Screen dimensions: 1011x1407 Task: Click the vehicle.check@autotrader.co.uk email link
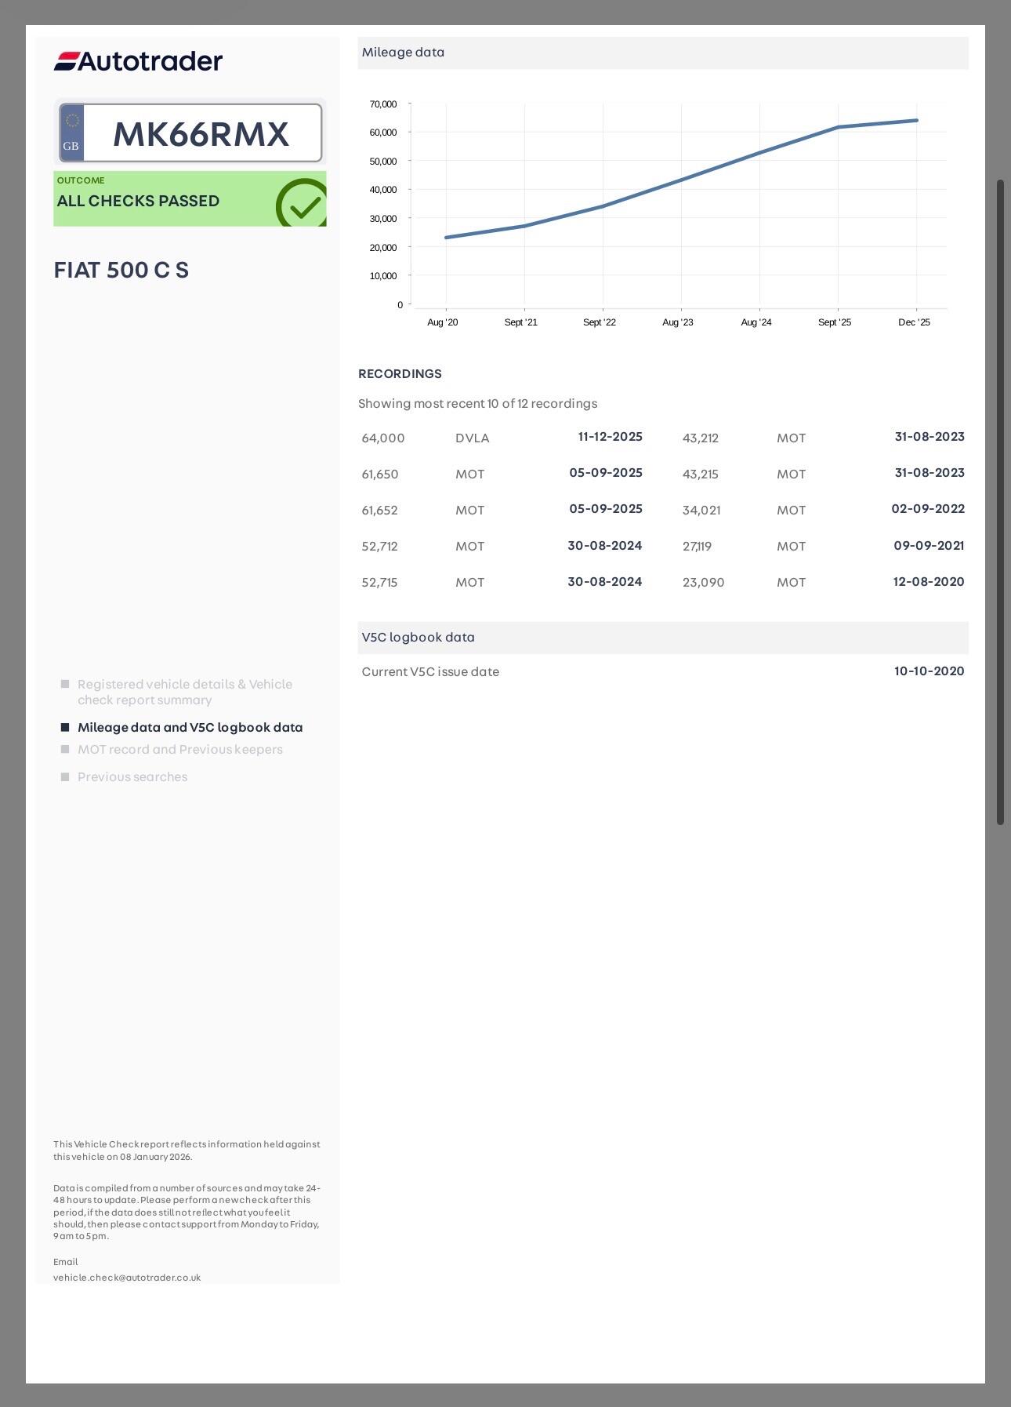coord(127,1278)
